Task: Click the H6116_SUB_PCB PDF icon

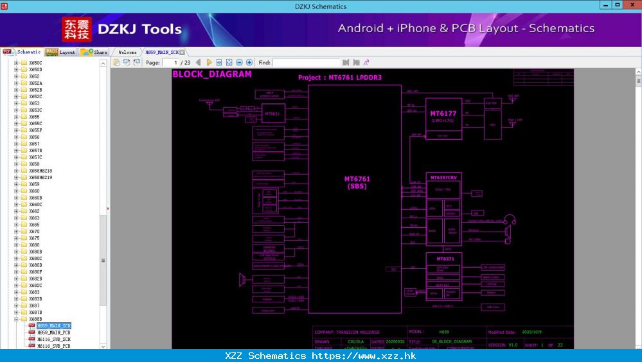Action: (x=31, y=346)
